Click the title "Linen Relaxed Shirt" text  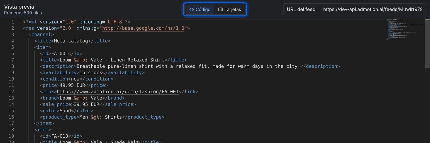137,60
